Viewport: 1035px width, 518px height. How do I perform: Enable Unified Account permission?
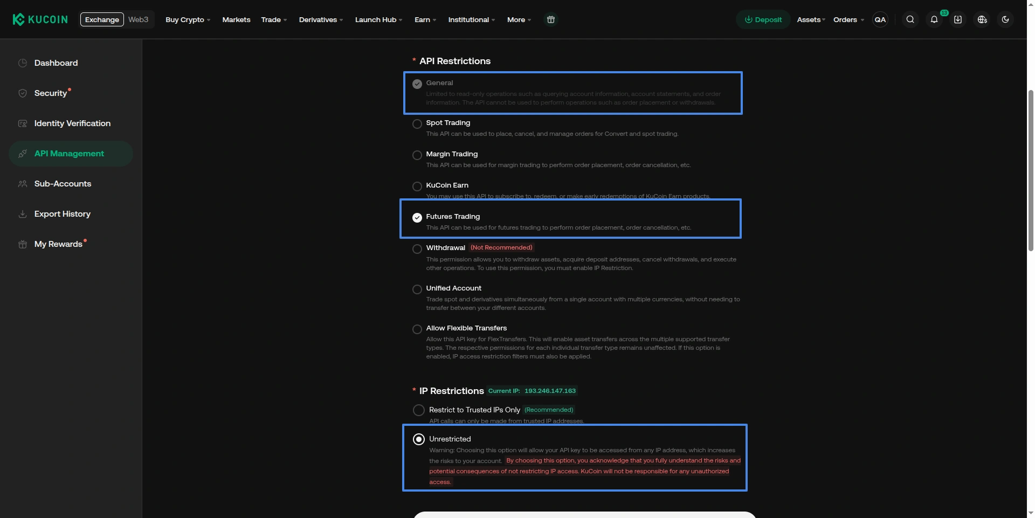(x=417, y=289)
